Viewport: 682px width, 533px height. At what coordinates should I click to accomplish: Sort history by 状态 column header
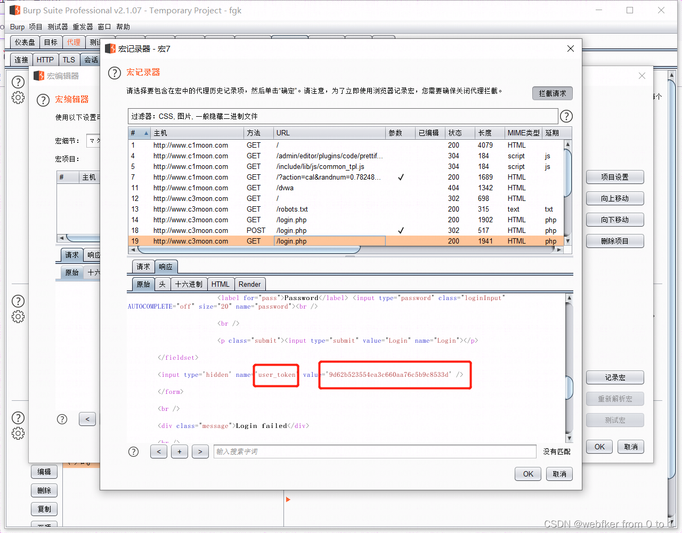tap(460, 133)
